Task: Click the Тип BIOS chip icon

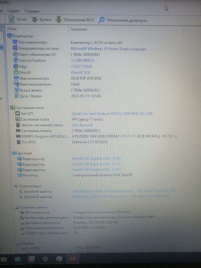Action: click(19, 142)
